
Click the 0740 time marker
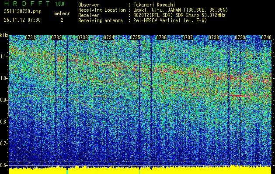click(x=266, y=38)
